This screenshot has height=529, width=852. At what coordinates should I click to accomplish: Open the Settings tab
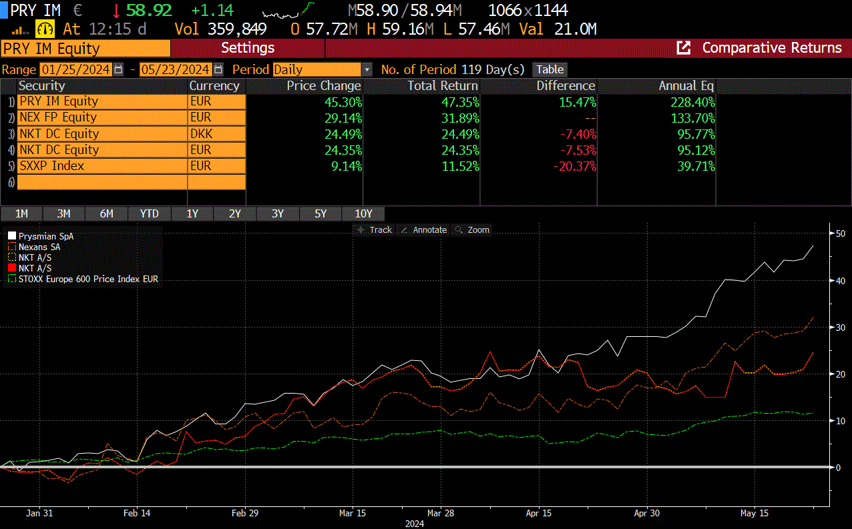point(248,48)
